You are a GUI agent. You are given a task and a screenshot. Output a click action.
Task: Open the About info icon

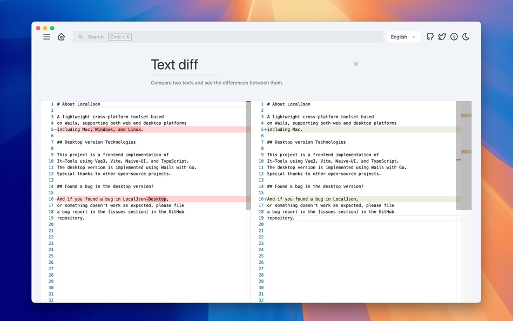454,37
